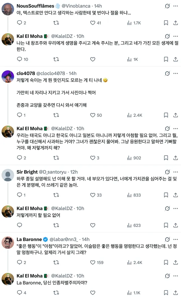The image size is (181, 297).
Task: Share the La Baronne tweet
Action: (x=175, y=262)
